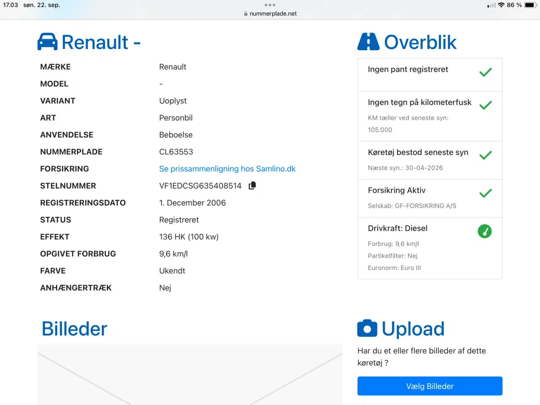Click the VARIANT value Uoplyst
540x405 pixels.
173,101
